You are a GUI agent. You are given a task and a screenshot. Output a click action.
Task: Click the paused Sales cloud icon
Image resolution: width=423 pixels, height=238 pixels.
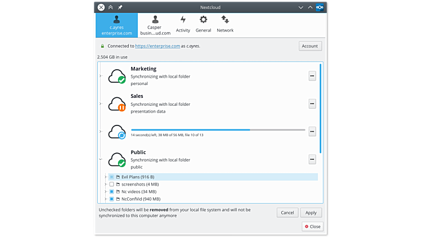[x=117, y=104]
